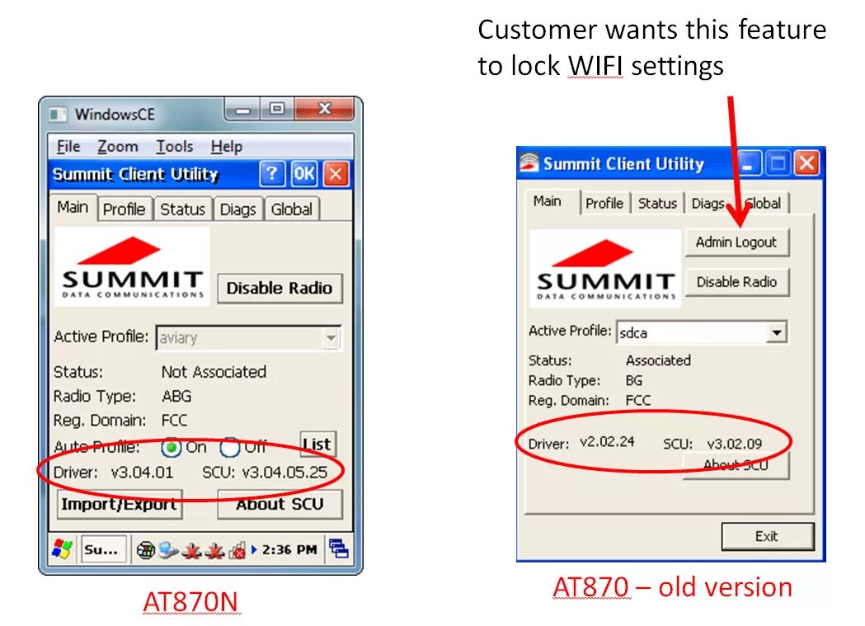Switch to Global tab in old AT870 window
This screenshot has height=626, width=865.
[x=764, y=204]
